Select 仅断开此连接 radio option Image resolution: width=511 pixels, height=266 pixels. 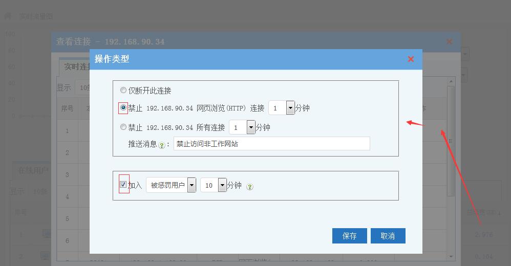[123, 91]
